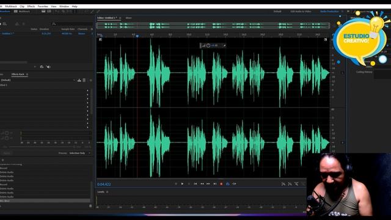Click Save Effects Rack preset icon
The image size is (391, 220).
(79, 80)
